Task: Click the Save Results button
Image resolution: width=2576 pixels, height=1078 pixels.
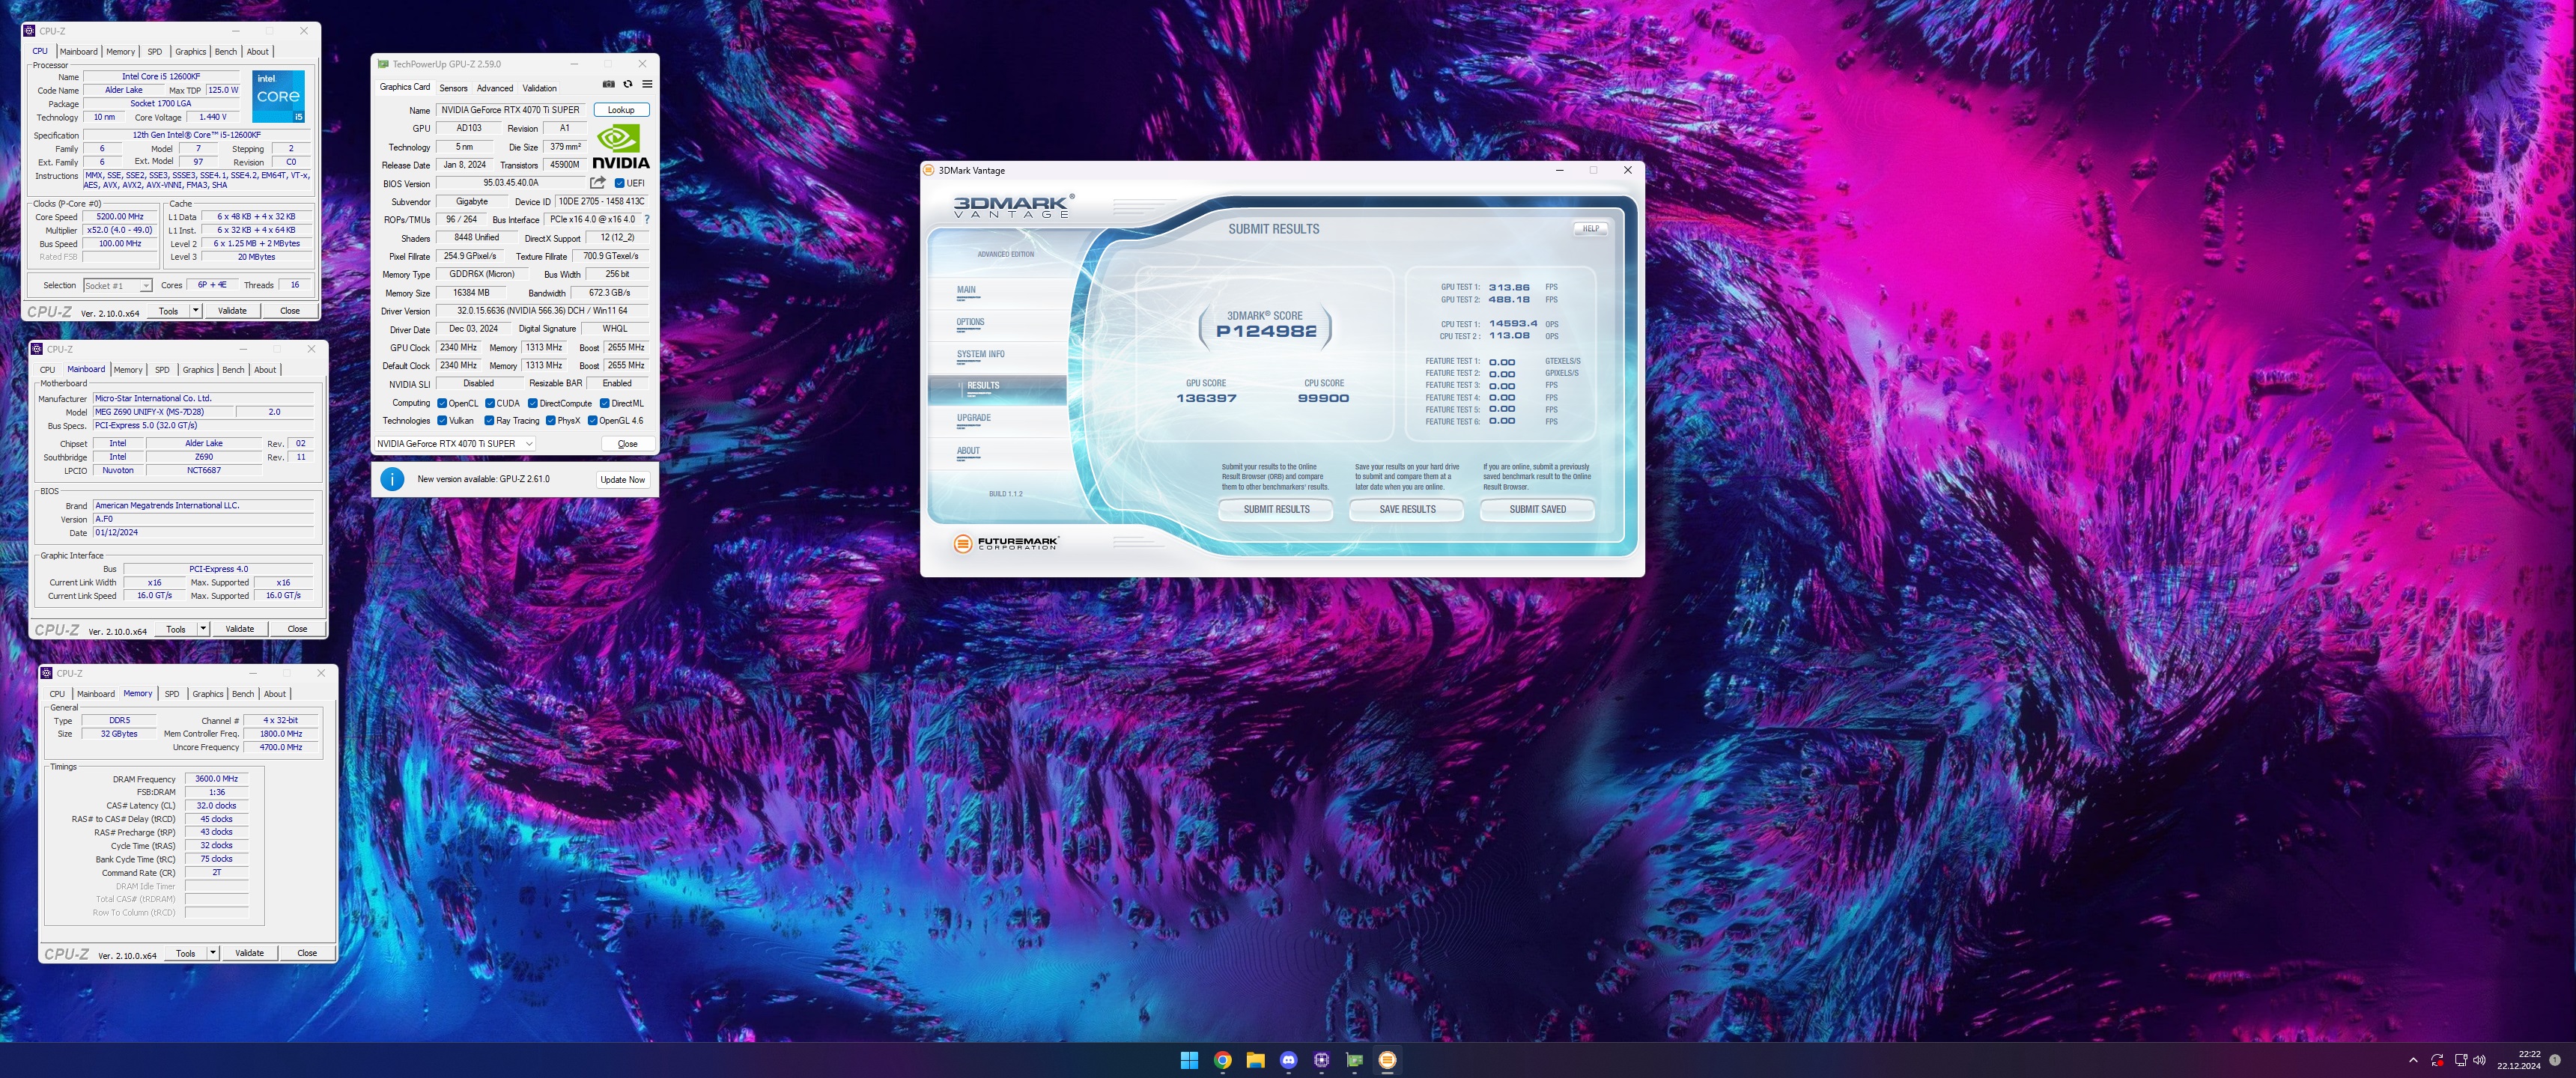Action: coord(1407,509)
